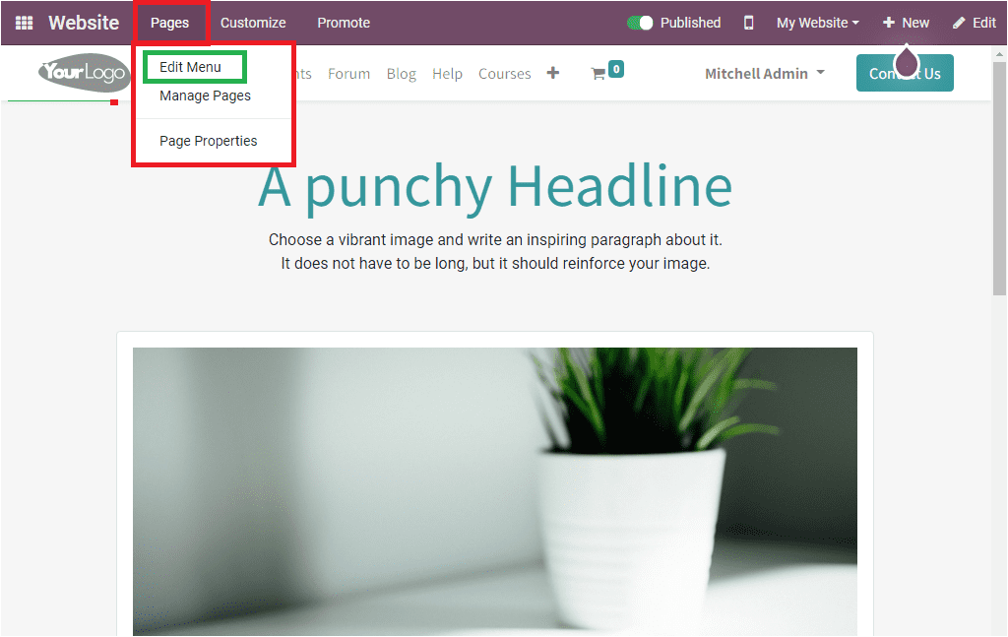Open the Blog section
The width and height of the screenshot is (1008, 637).
pyautogui.click(x=401, y=73)
